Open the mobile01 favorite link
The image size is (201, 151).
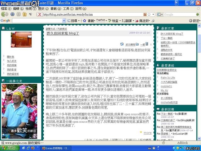point(166,86)
